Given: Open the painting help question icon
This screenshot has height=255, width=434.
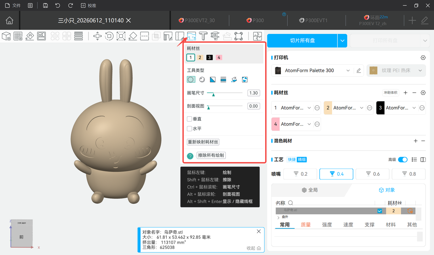Looking at the screenshot, I should [x=190, y=156].
